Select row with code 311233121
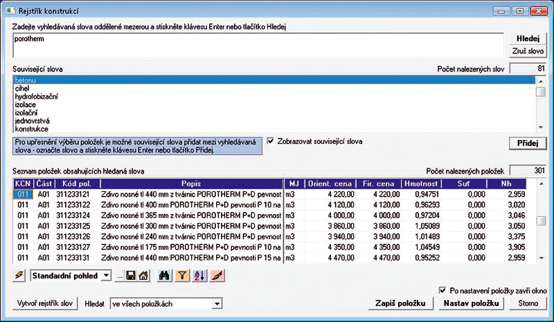This screenshot has height=322, width=554. pyautogui.click(x=269, y=195)
